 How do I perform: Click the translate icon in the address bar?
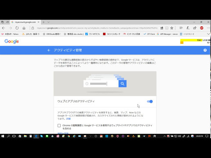pyautogui.click(x=162, y=28)
